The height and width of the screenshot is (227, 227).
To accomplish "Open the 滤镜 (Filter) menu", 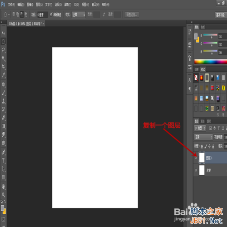I will point(68,5).
